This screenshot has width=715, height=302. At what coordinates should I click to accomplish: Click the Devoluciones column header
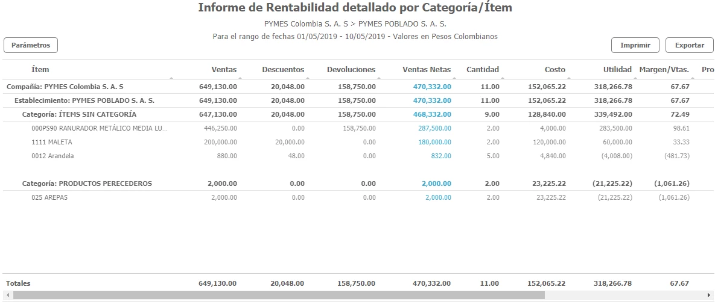point(351,70)
